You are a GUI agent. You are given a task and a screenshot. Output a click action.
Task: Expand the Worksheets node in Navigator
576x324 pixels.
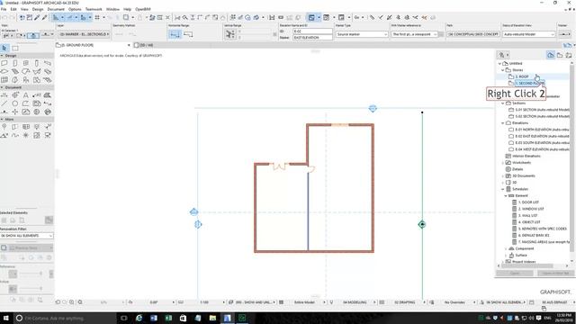click(503, 163)
